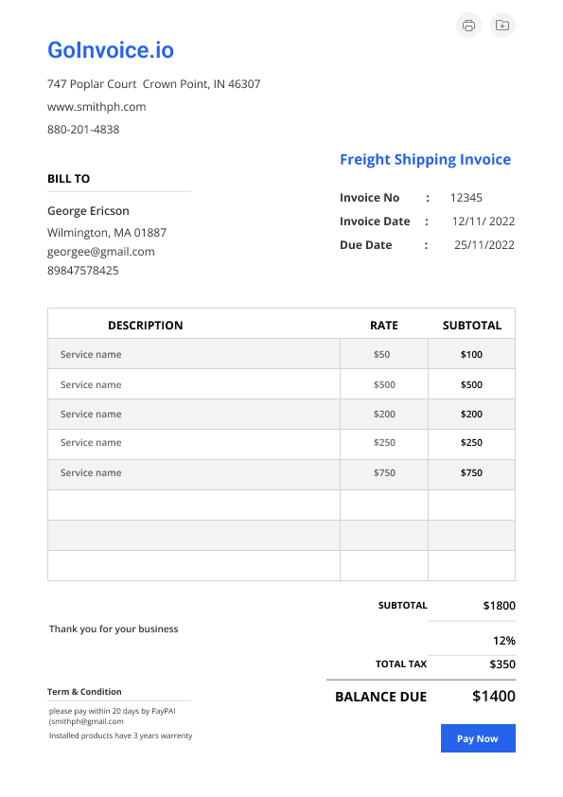Click the BALANCE DUE amount $1400
This screenshot has width=563, height=797.
coord(494,696)
